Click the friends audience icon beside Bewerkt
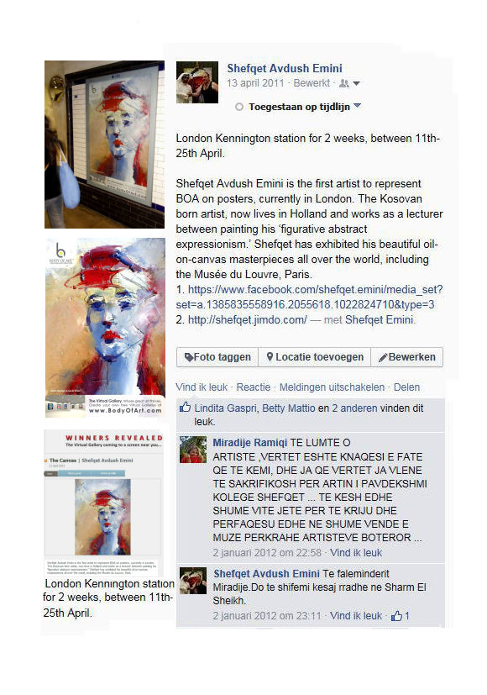The width and height of the screenshot is (487, 695). [344, 83]
